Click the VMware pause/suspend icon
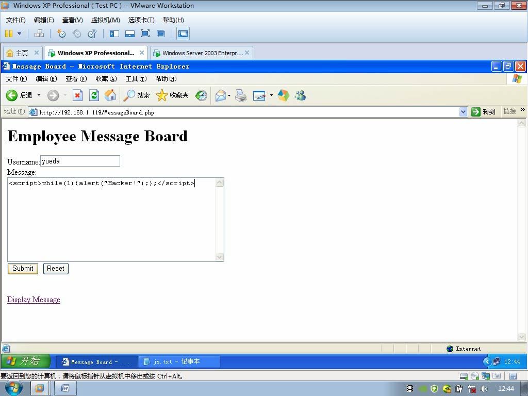Image resolution: width=528 pixels, height=396 pixels. coord(9,34)
